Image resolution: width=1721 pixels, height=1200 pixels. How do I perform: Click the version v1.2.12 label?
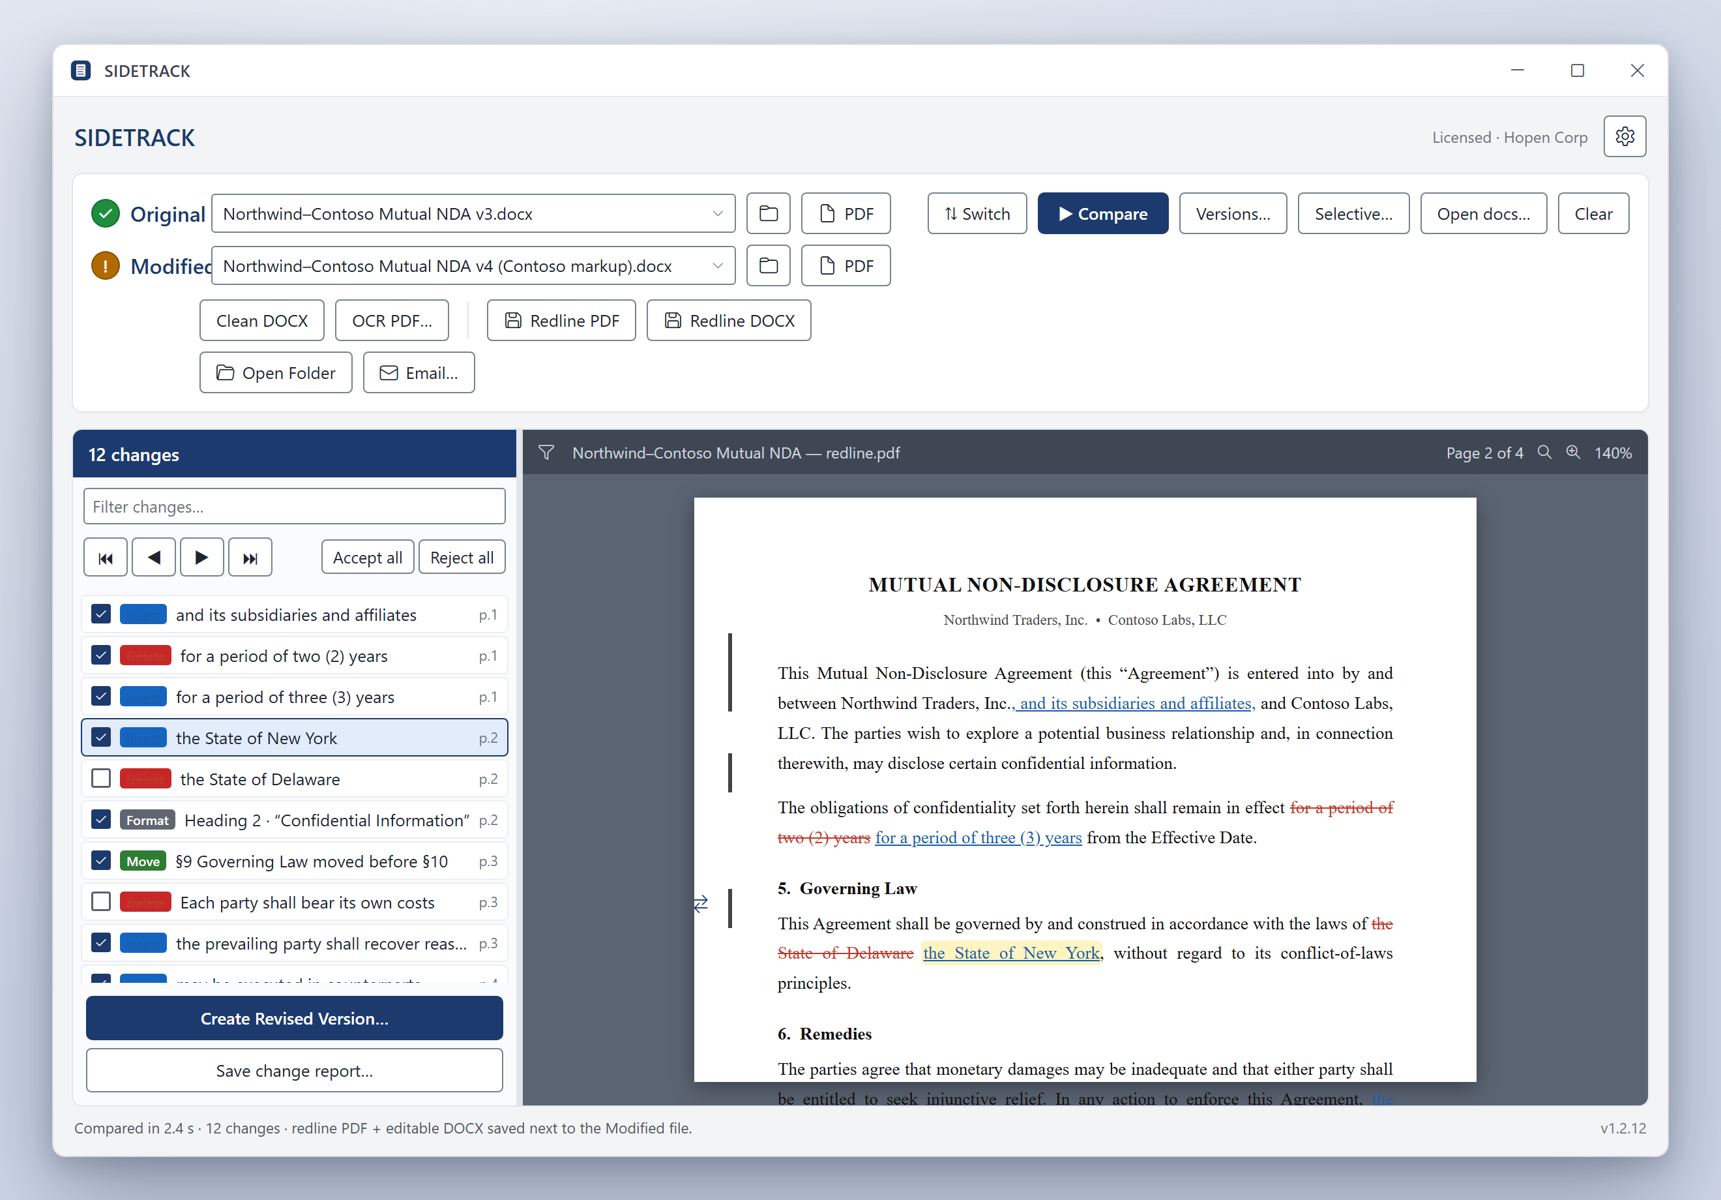click(1623, 1128)
